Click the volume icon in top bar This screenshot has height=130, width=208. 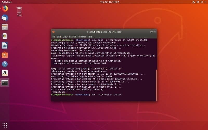pos(198,2)
